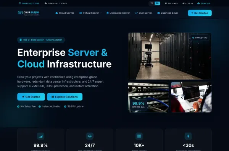Click the Tier 3+ Data Center badge
229x151 pixels.
click(41, 40)
